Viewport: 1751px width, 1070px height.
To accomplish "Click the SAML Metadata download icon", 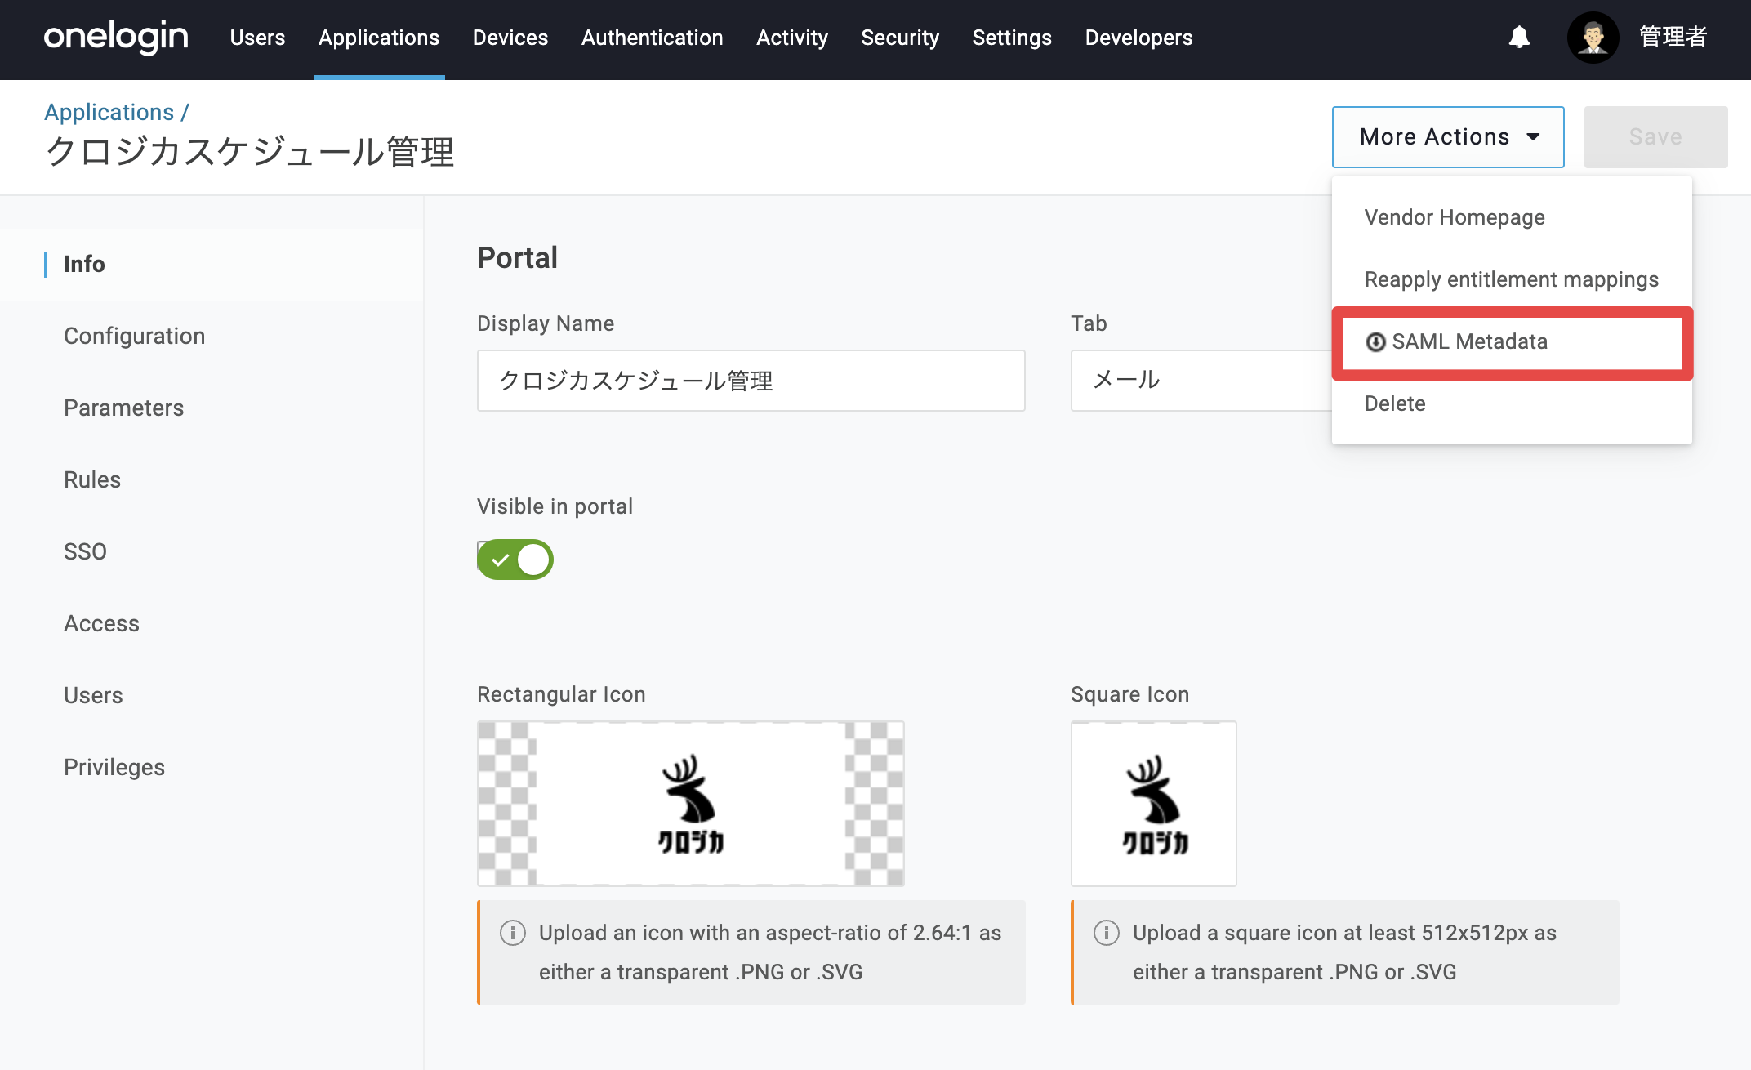I will (1375, 342).
